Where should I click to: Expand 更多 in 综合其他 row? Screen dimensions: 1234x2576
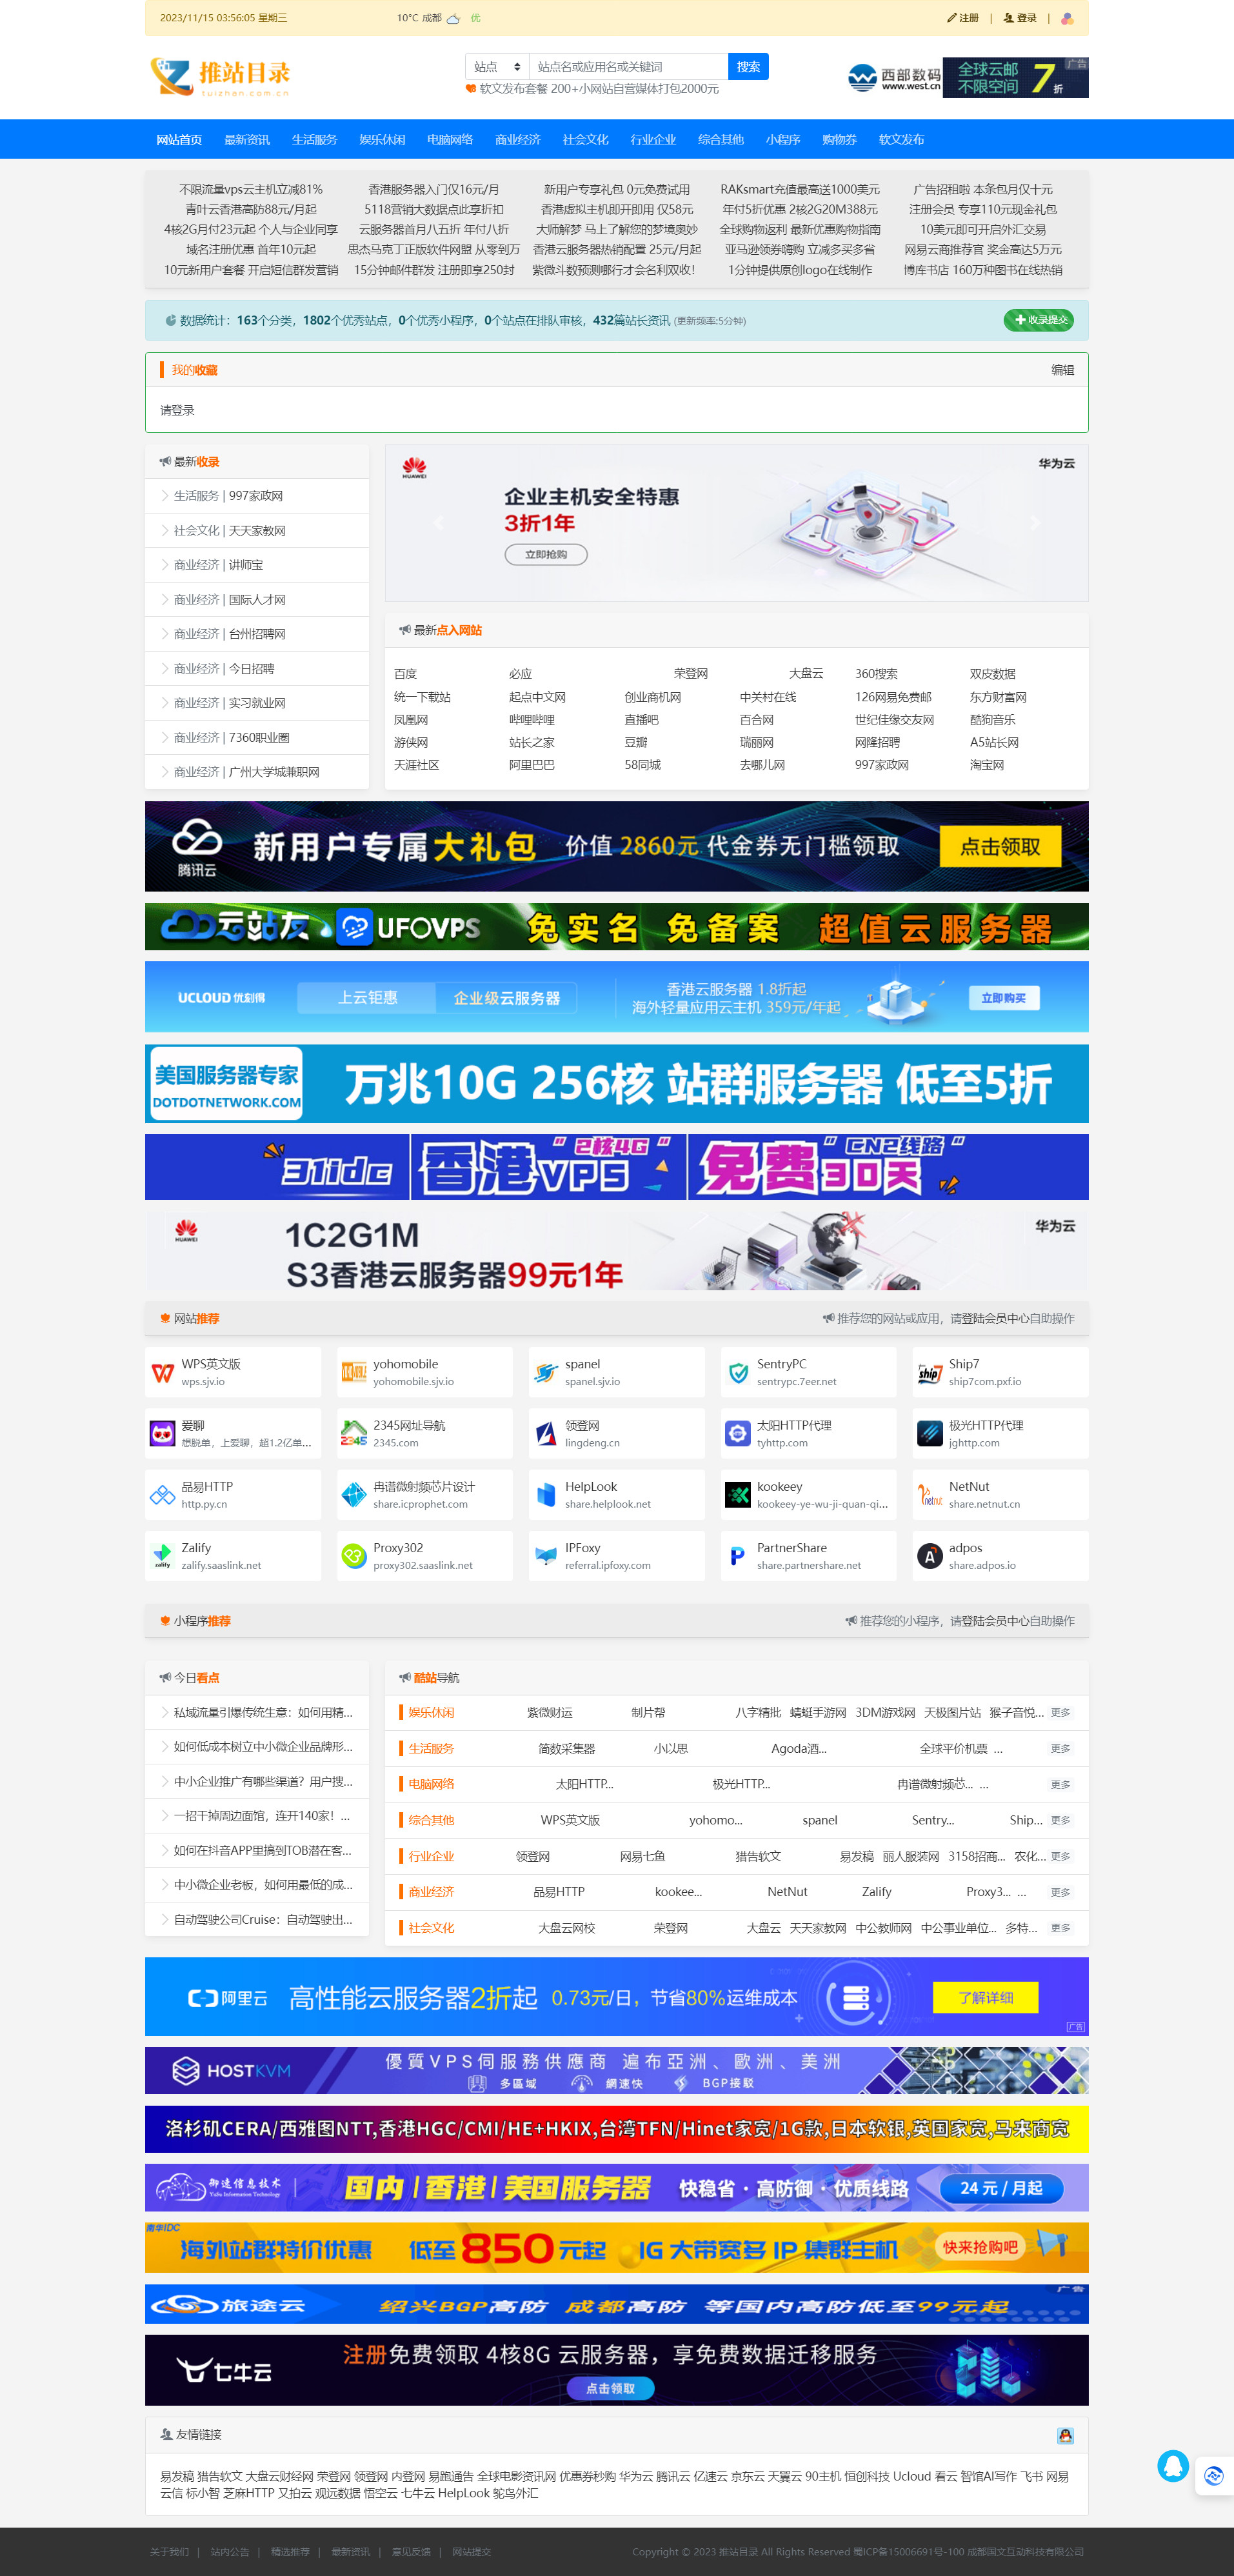pyautogui.click(x=1060, y=1820)
